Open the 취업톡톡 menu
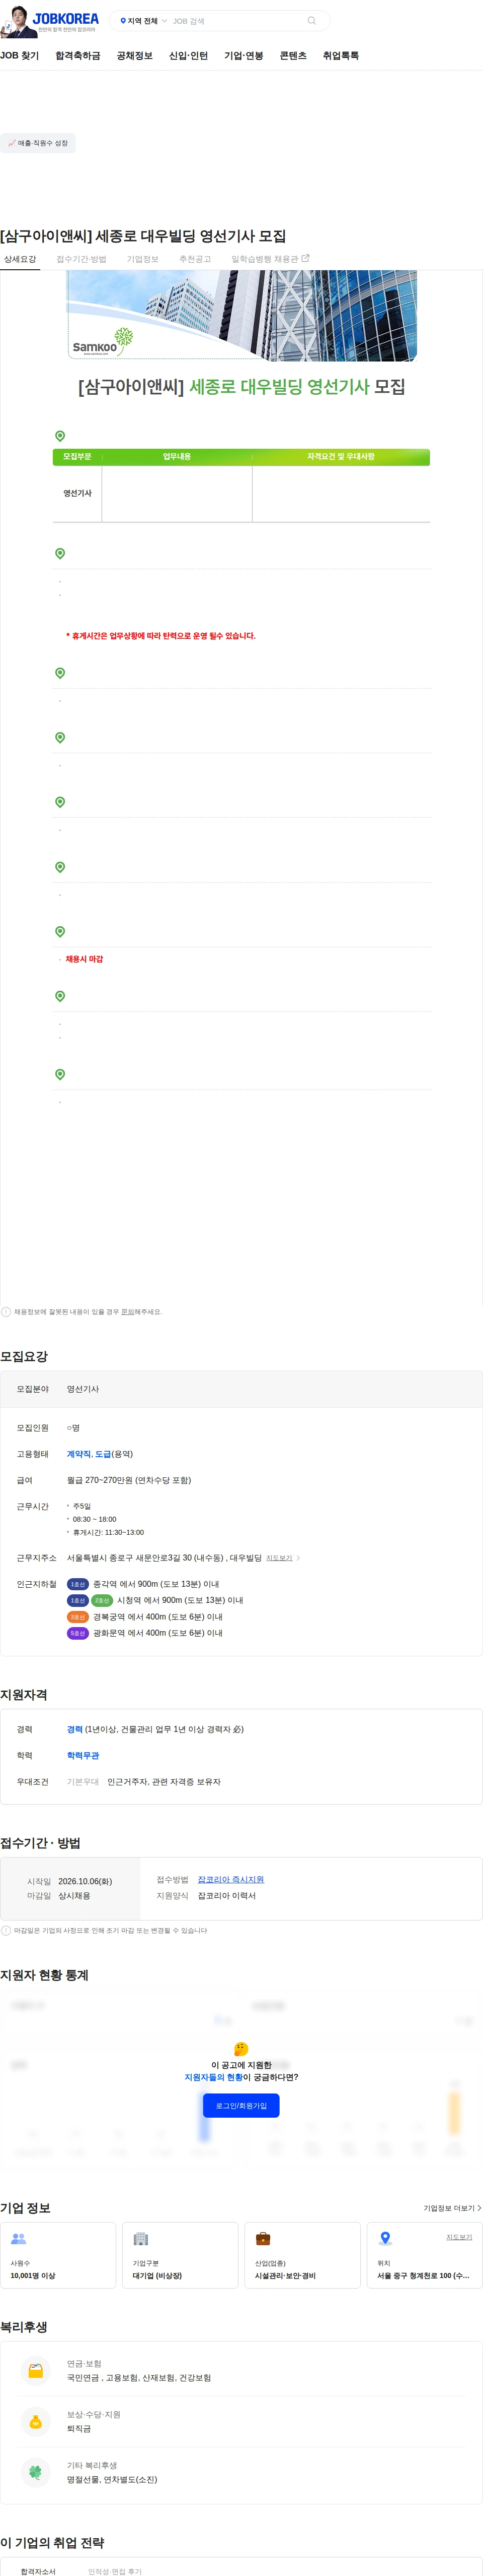483x2576 pixels. 340,56
